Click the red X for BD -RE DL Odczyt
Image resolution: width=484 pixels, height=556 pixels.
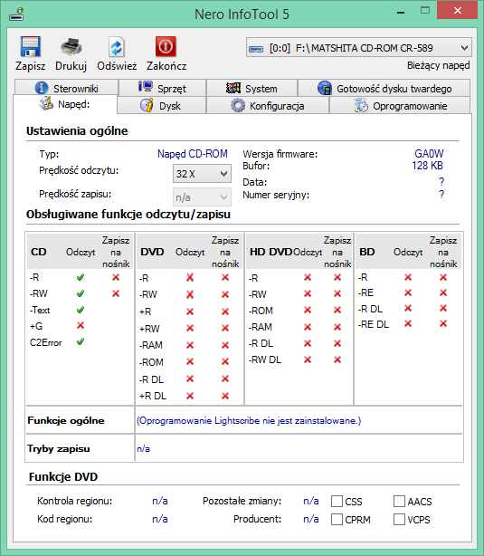tap(408, 323)
